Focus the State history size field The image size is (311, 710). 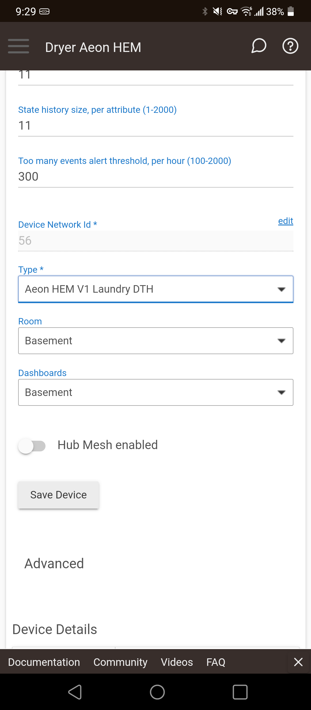(156, 126)
